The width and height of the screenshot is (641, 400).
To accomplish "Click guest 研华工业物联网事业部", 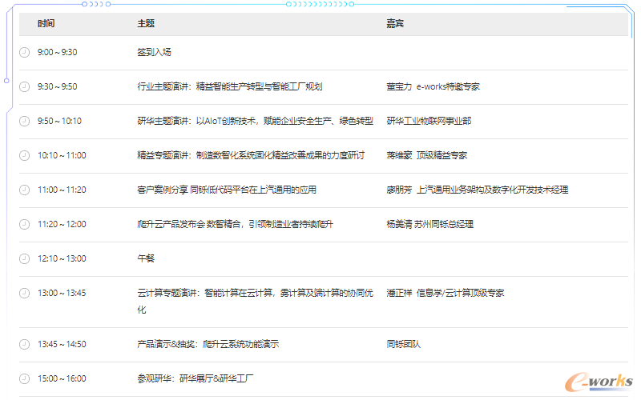I will 429,121.
